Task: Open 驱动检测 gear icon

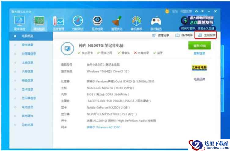Action: 97,21
